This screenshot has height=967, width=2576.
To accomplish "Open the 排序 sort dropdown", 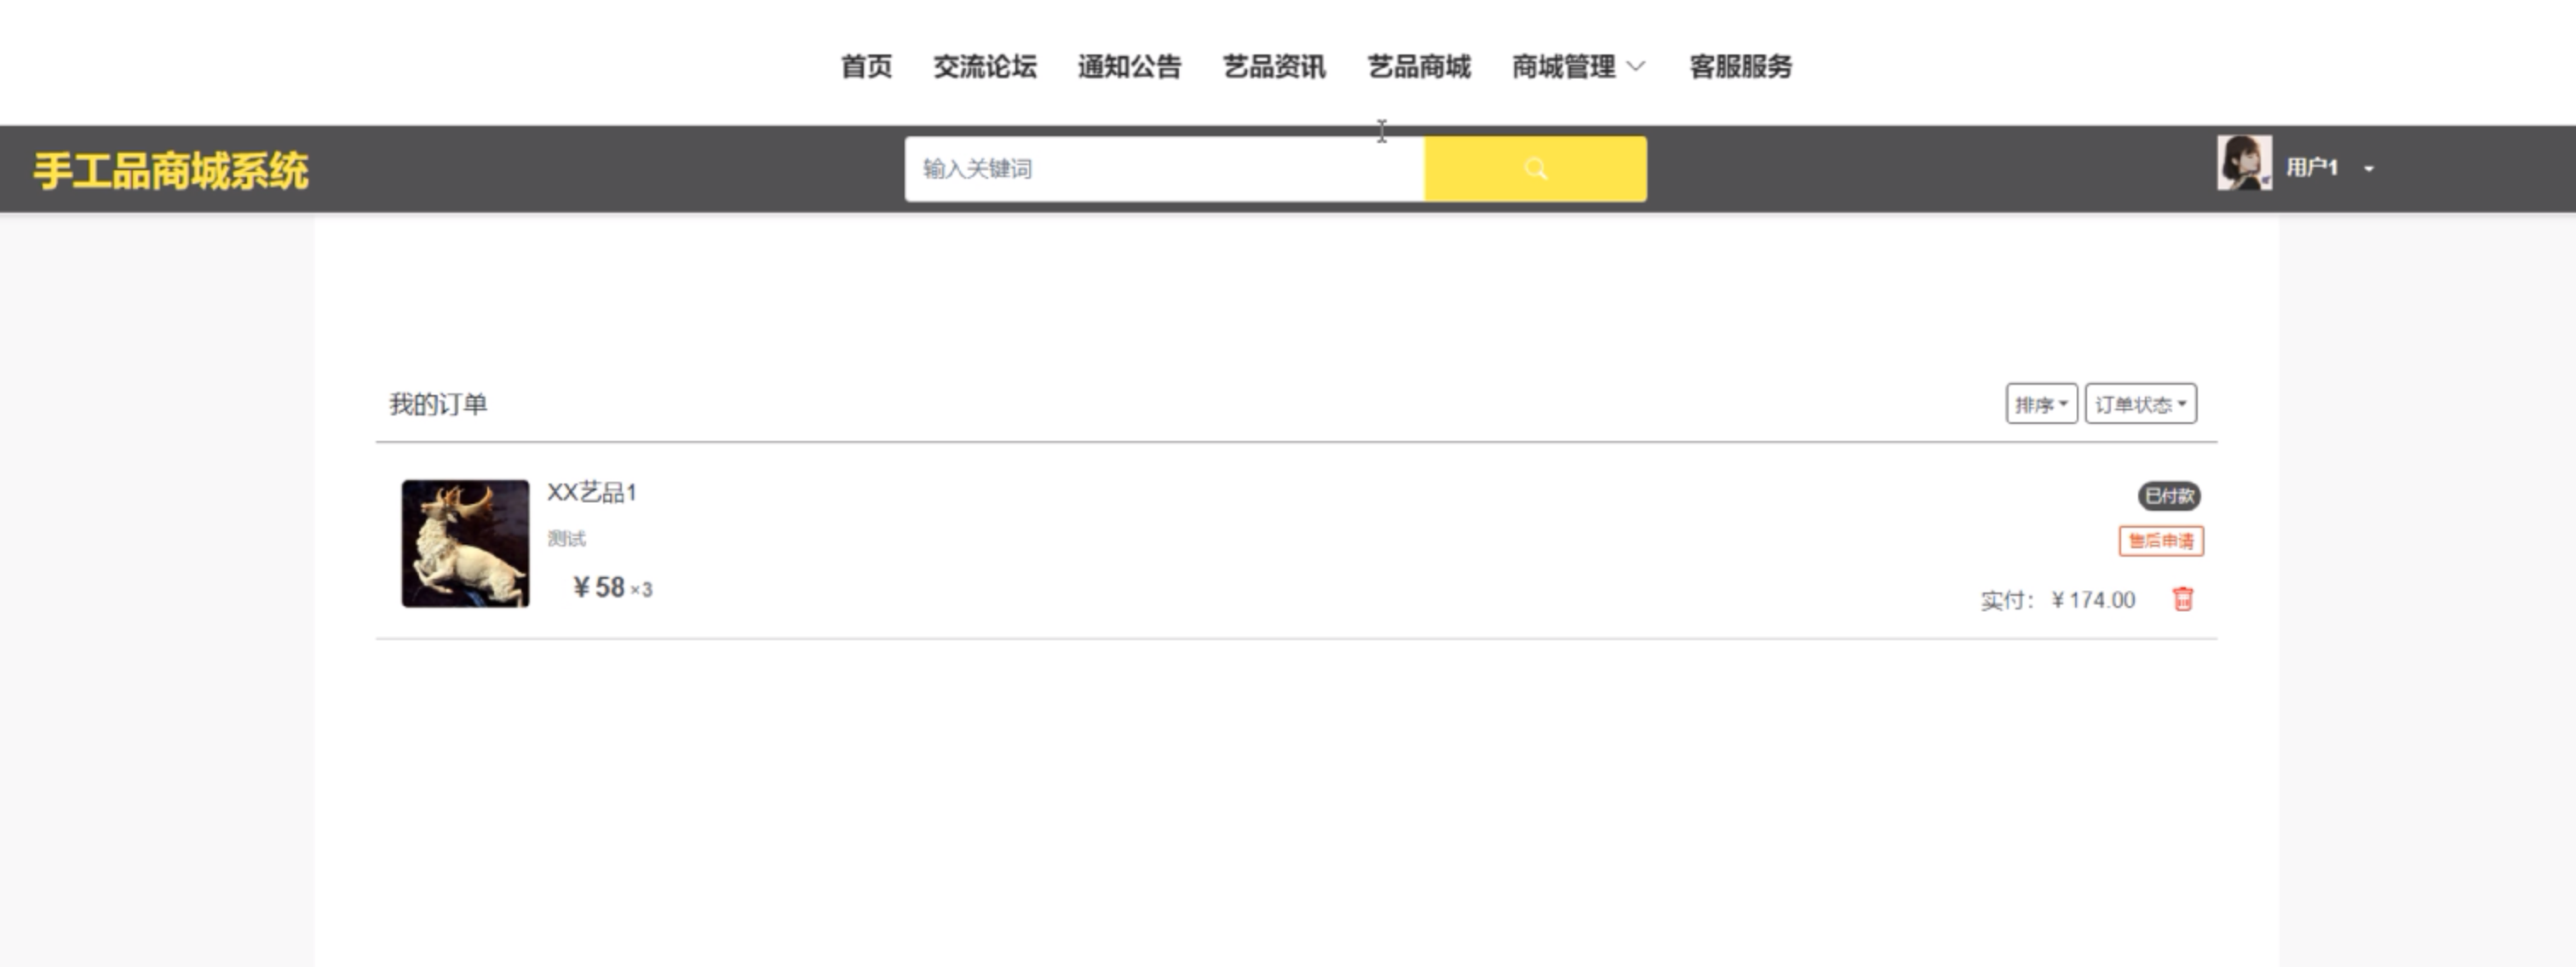I will point(2041,403).
